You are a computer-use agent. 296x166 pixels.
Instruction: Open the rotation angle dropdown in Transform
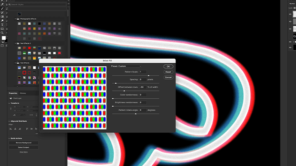[24, 115]
